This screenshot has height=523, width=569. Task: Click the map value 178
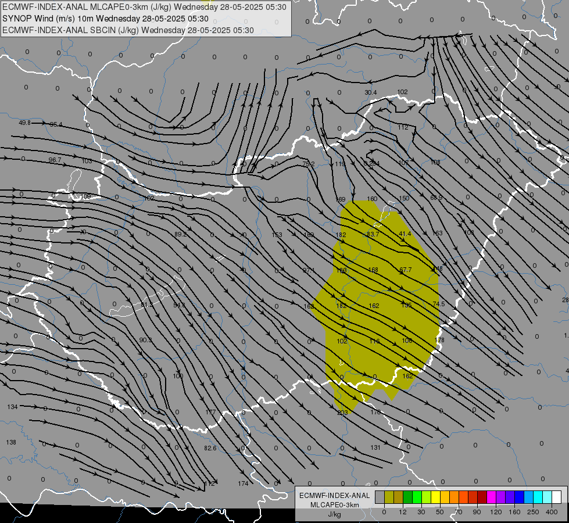coord(439,340)
